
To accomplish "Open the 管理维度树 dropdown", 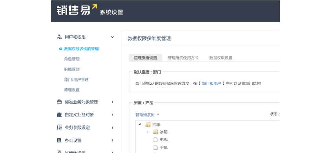I will coord(147,115).
